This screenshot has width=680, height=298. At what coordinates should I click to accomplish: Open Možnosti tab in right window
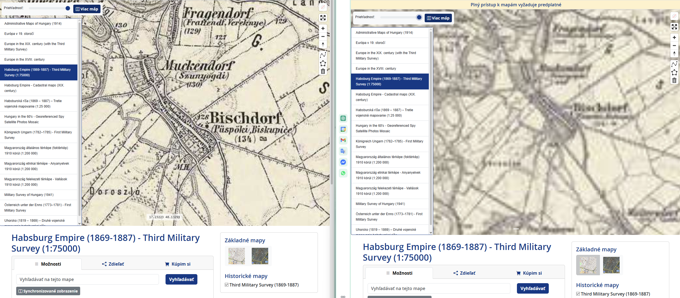pyautogui.click(x=399, y=273)
